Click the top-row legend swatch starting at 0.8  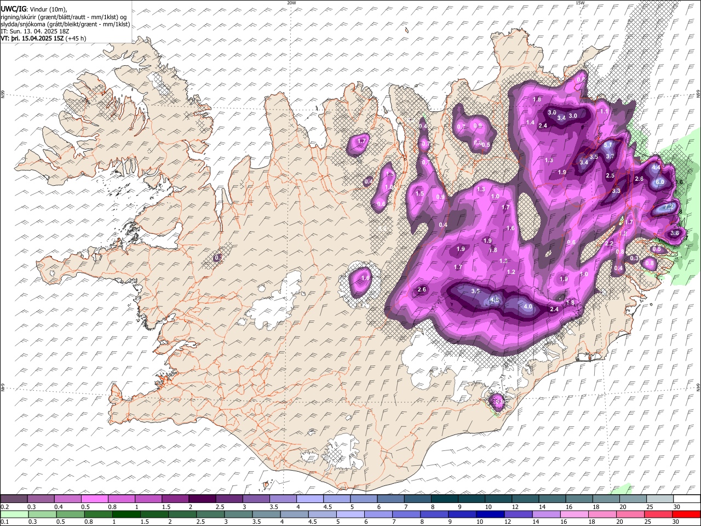pos(122,499)
